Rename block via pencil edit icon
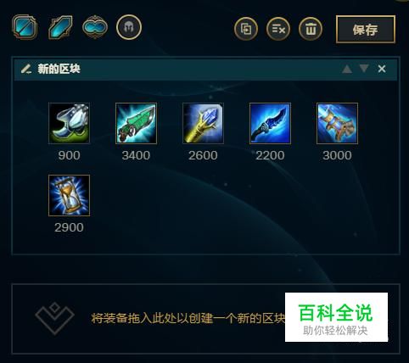This screenshot has width=409, height=363. pos(26,69)
